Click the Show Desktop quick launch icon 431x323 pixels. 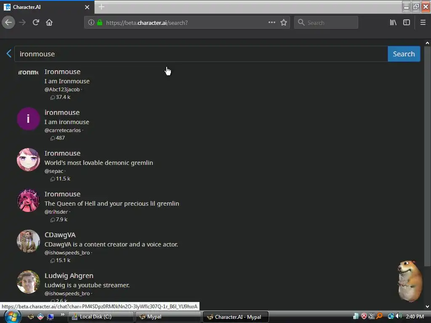pyautogui.click(x=51, y=317)
